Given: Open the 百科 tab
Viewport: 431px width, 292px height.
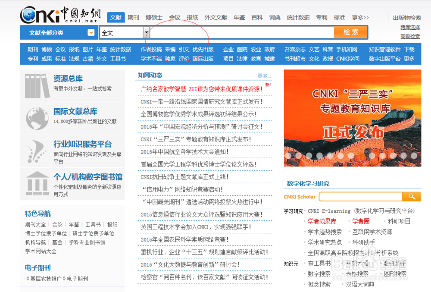Looking at the screenshot, I should point(257,18).
